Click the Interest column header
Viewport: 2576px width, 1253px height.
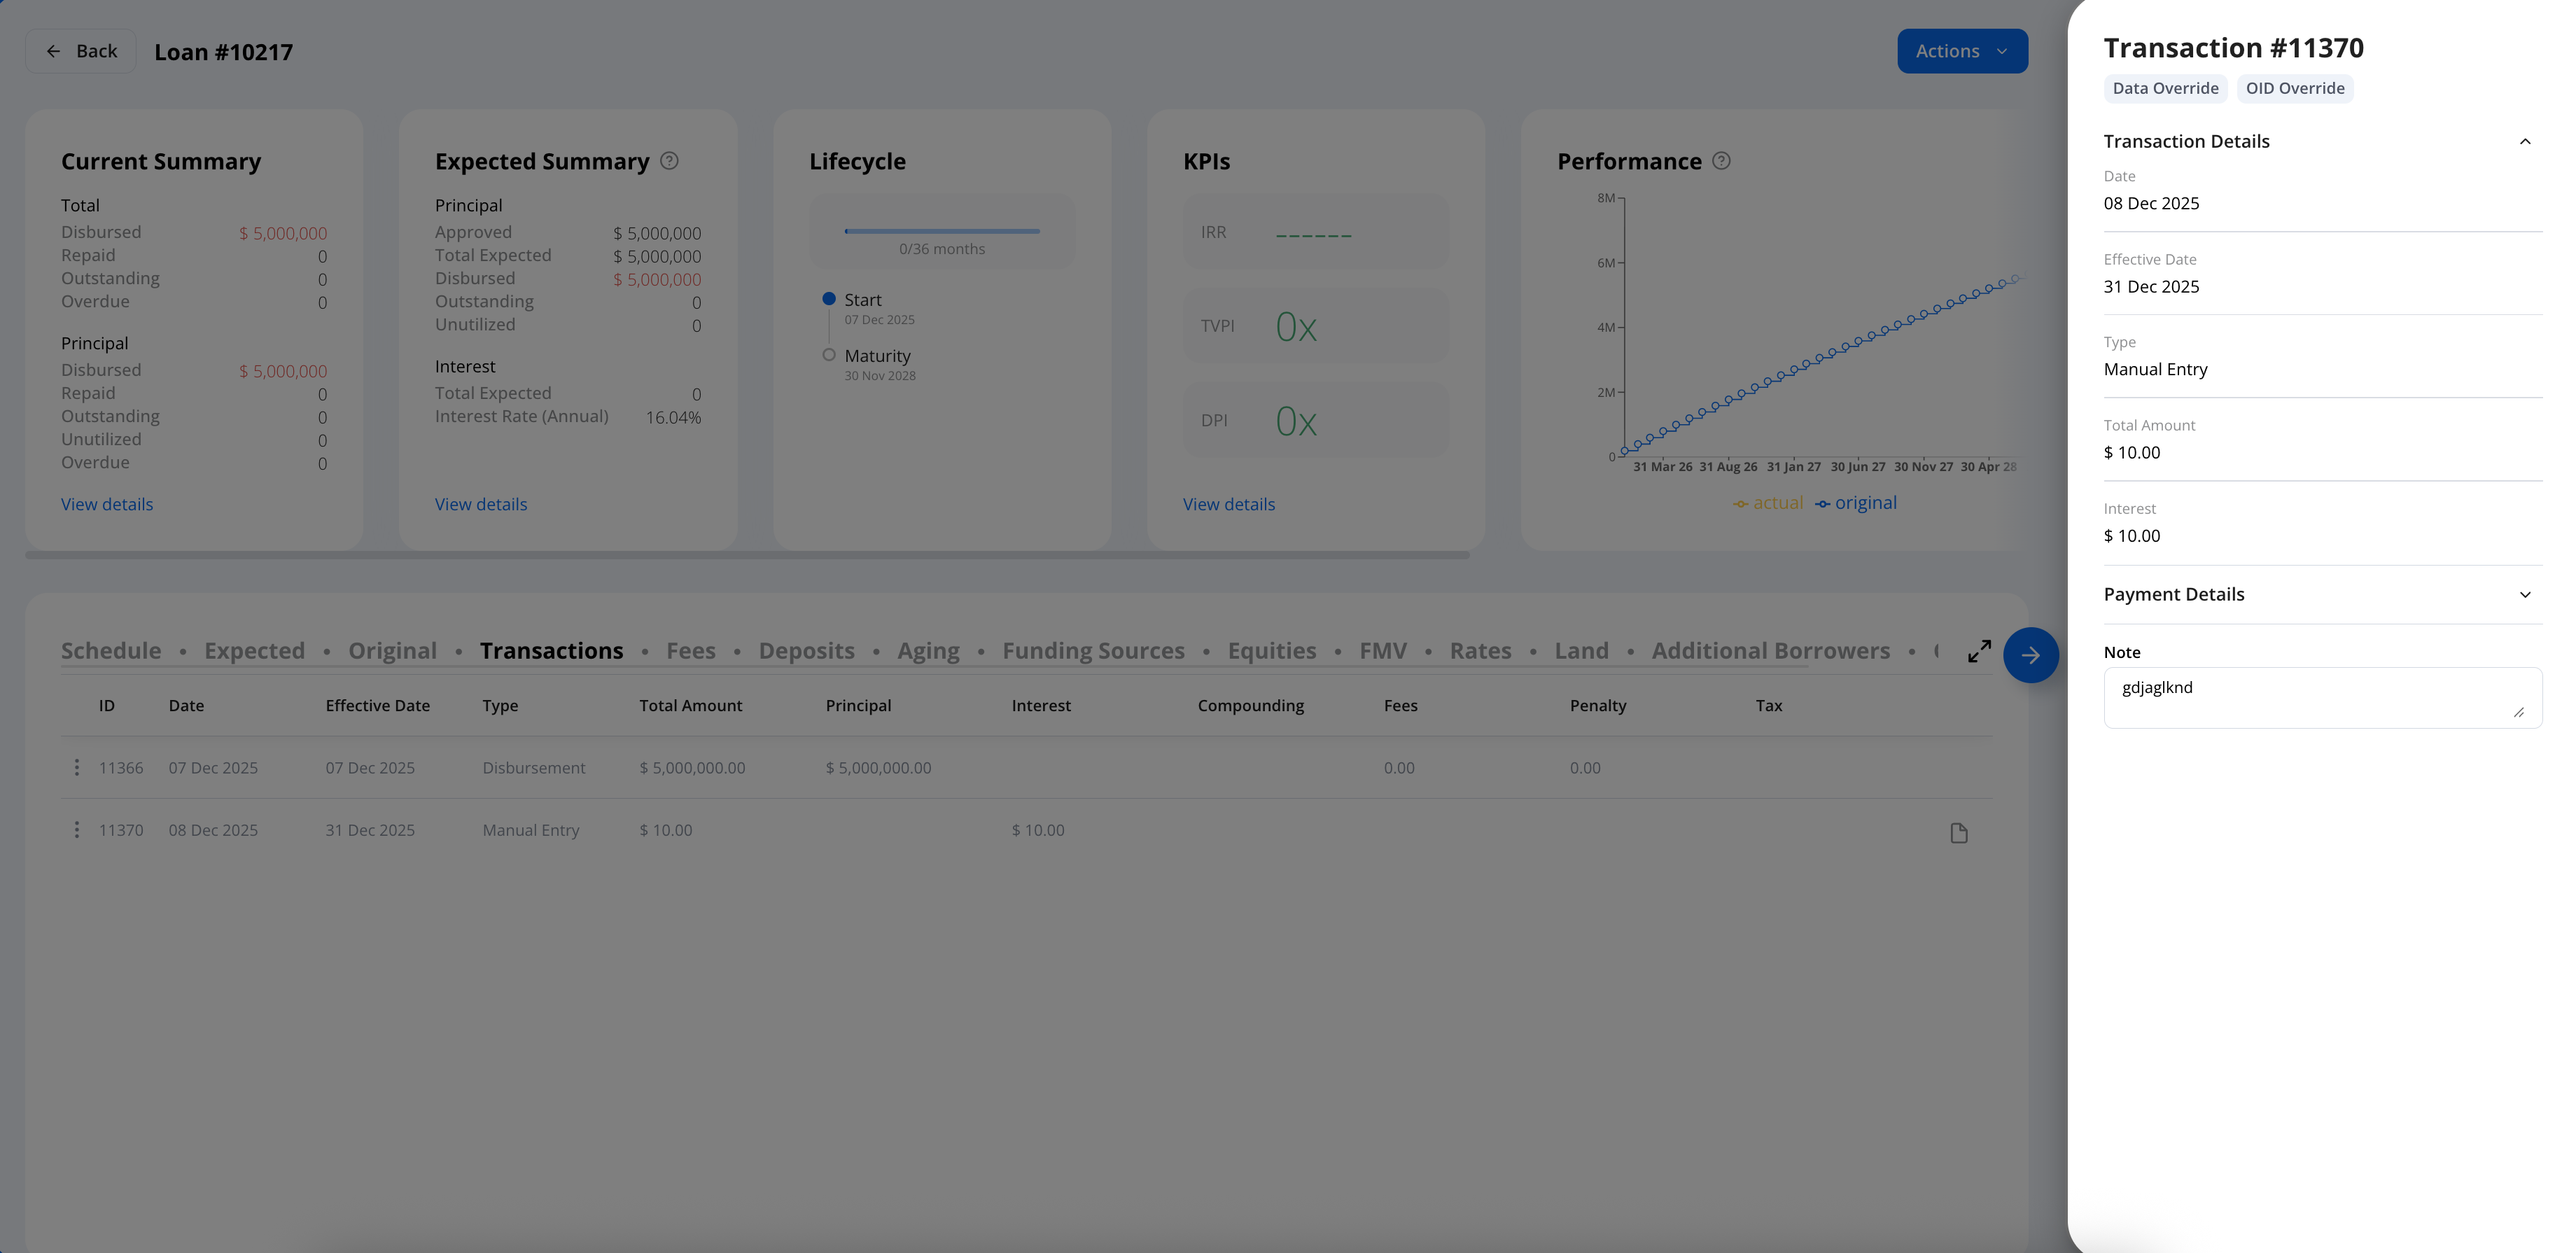click(x=1041, y=705)
